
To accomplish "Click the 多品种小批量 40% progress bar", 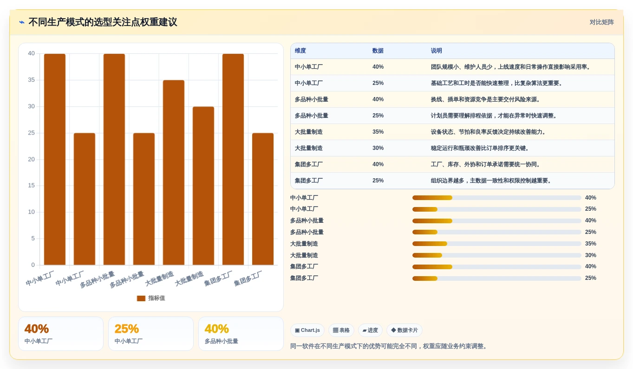I will [x=497, y=221].
